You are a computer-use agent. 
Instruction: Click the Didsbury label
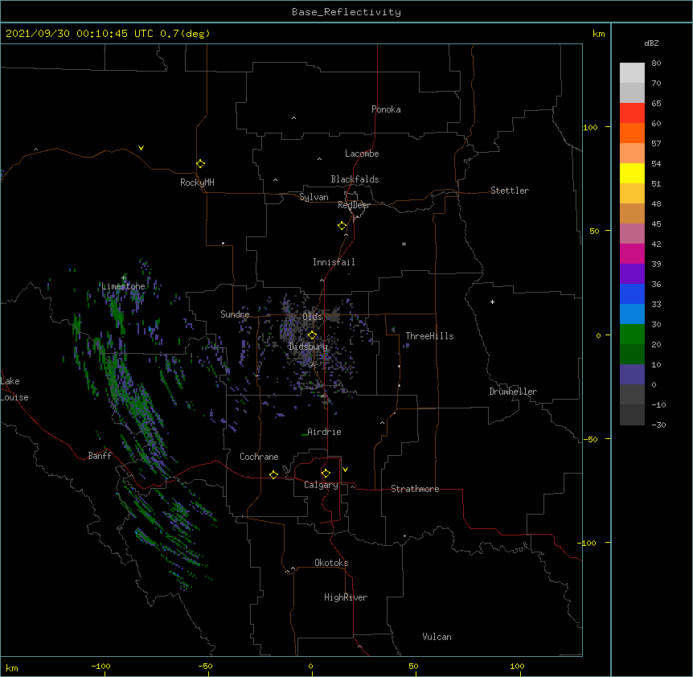point(309,347)
